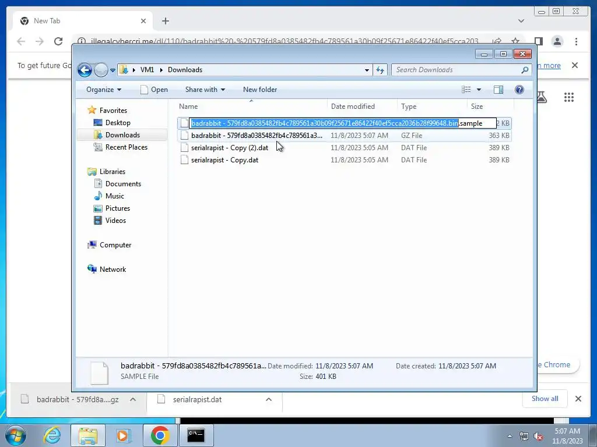Image resolution: width=597 pixels, height=447 pixels.
Task: Toggle the preview pane button
Action: click(498, 90)
